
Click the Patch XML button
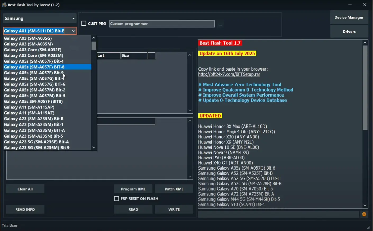point(174,189)
